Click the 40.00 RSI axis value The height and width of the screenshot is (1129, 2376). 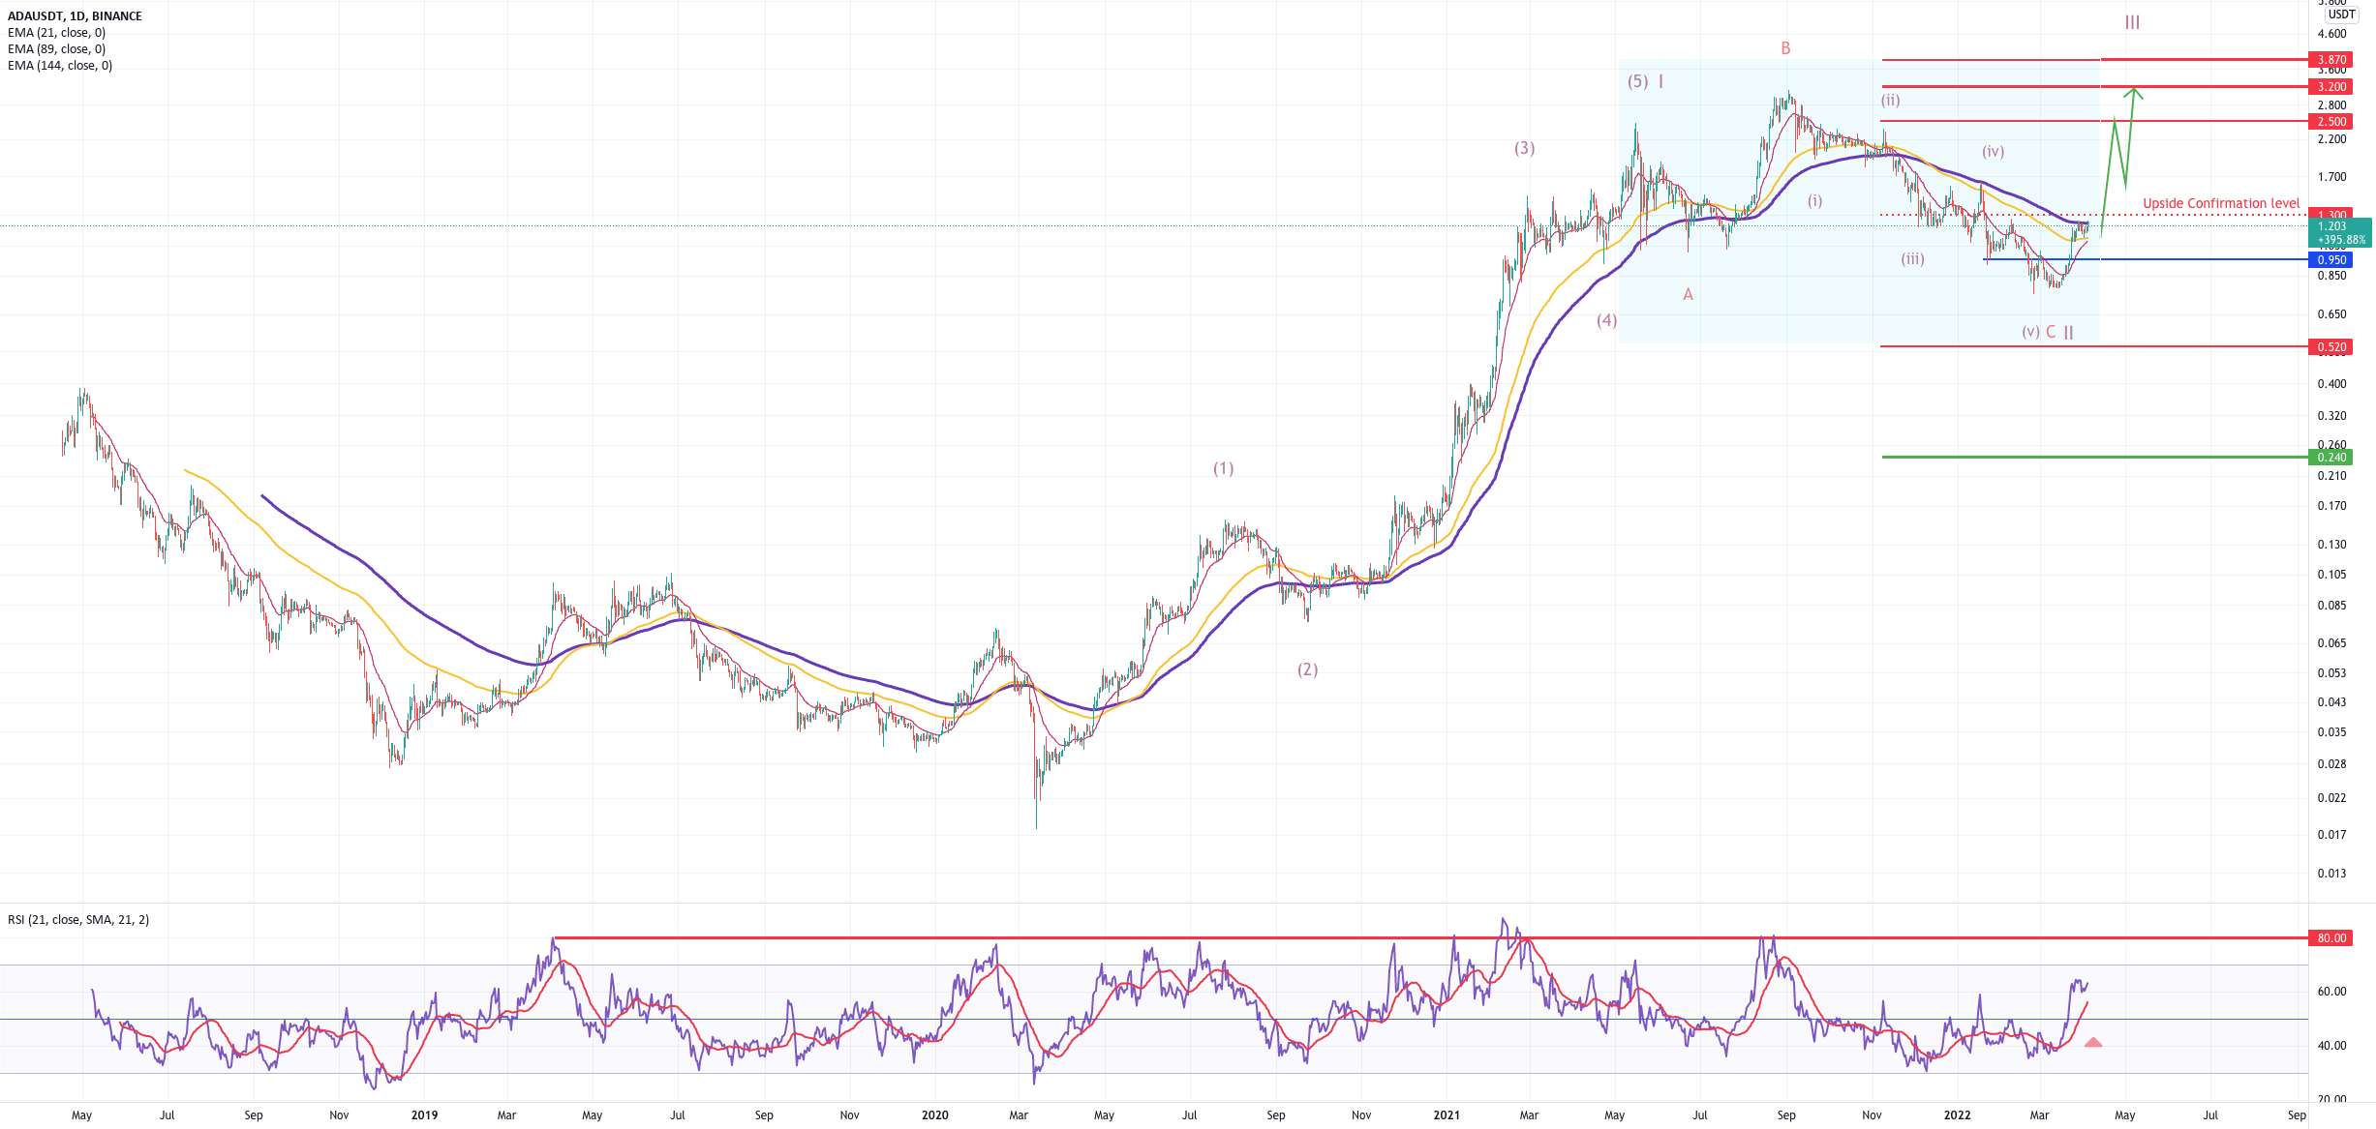(2331, 1046)
